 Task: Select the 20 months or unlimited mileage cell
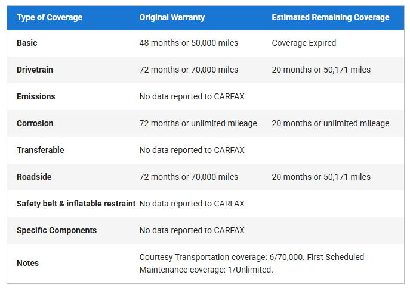[x=330, y=124]
